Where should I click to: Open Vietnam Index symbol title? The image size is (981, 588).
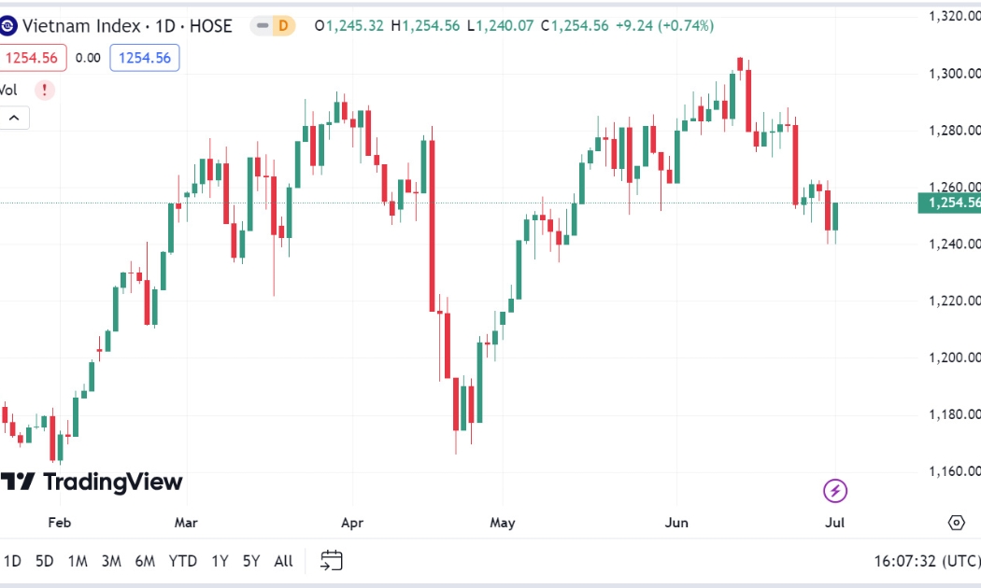pos(127,25)
